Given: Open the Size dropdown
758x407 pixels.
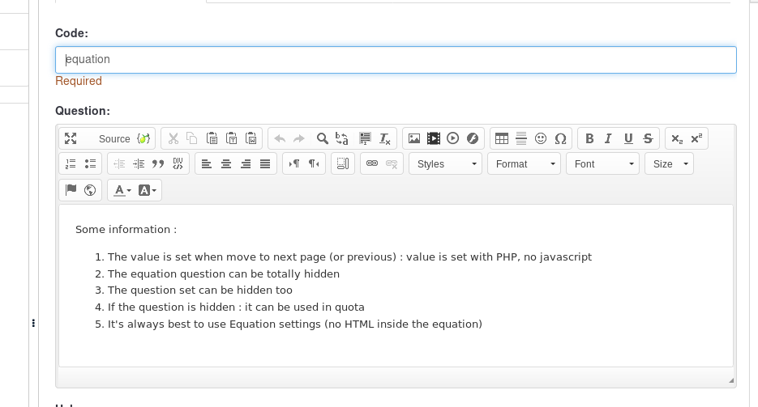Looking at the screenshot, I should [669, 163].
